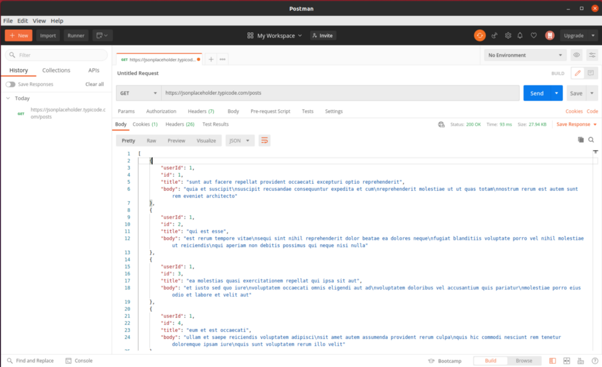This screenshot has height=367, width=602.
Task: Click the orange sync icon in header
Action: [480, 35]
